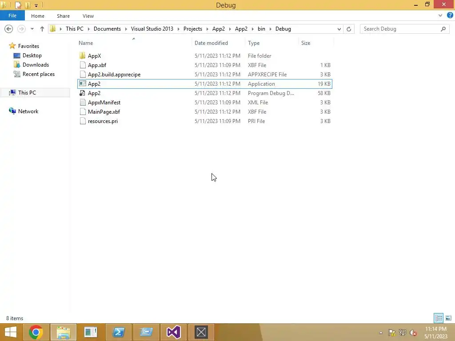Select the AppxManifest XML file
455x341 pixels.
[104, 103]
